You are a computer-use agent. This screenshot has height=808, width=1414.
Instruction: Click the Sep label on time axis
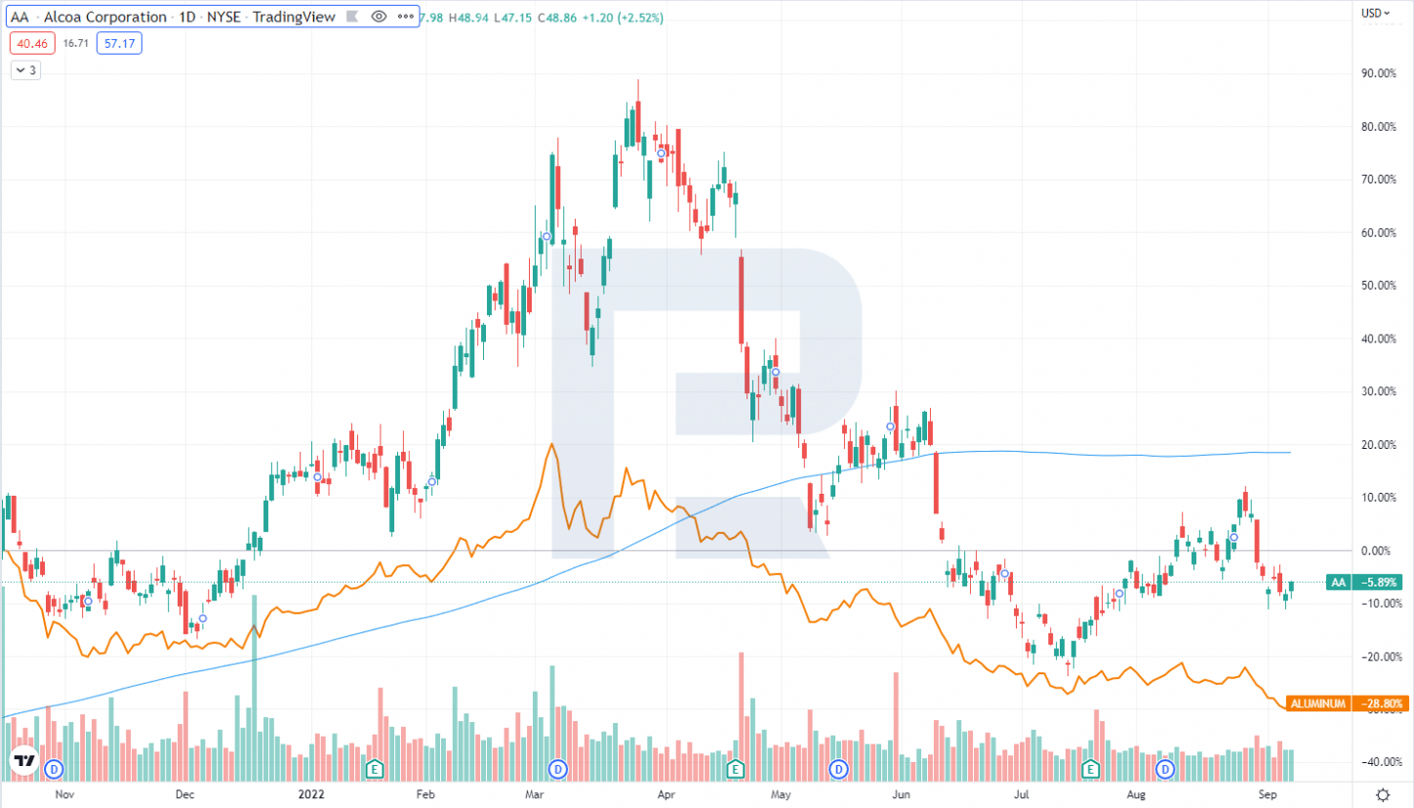pos(1268,794)
